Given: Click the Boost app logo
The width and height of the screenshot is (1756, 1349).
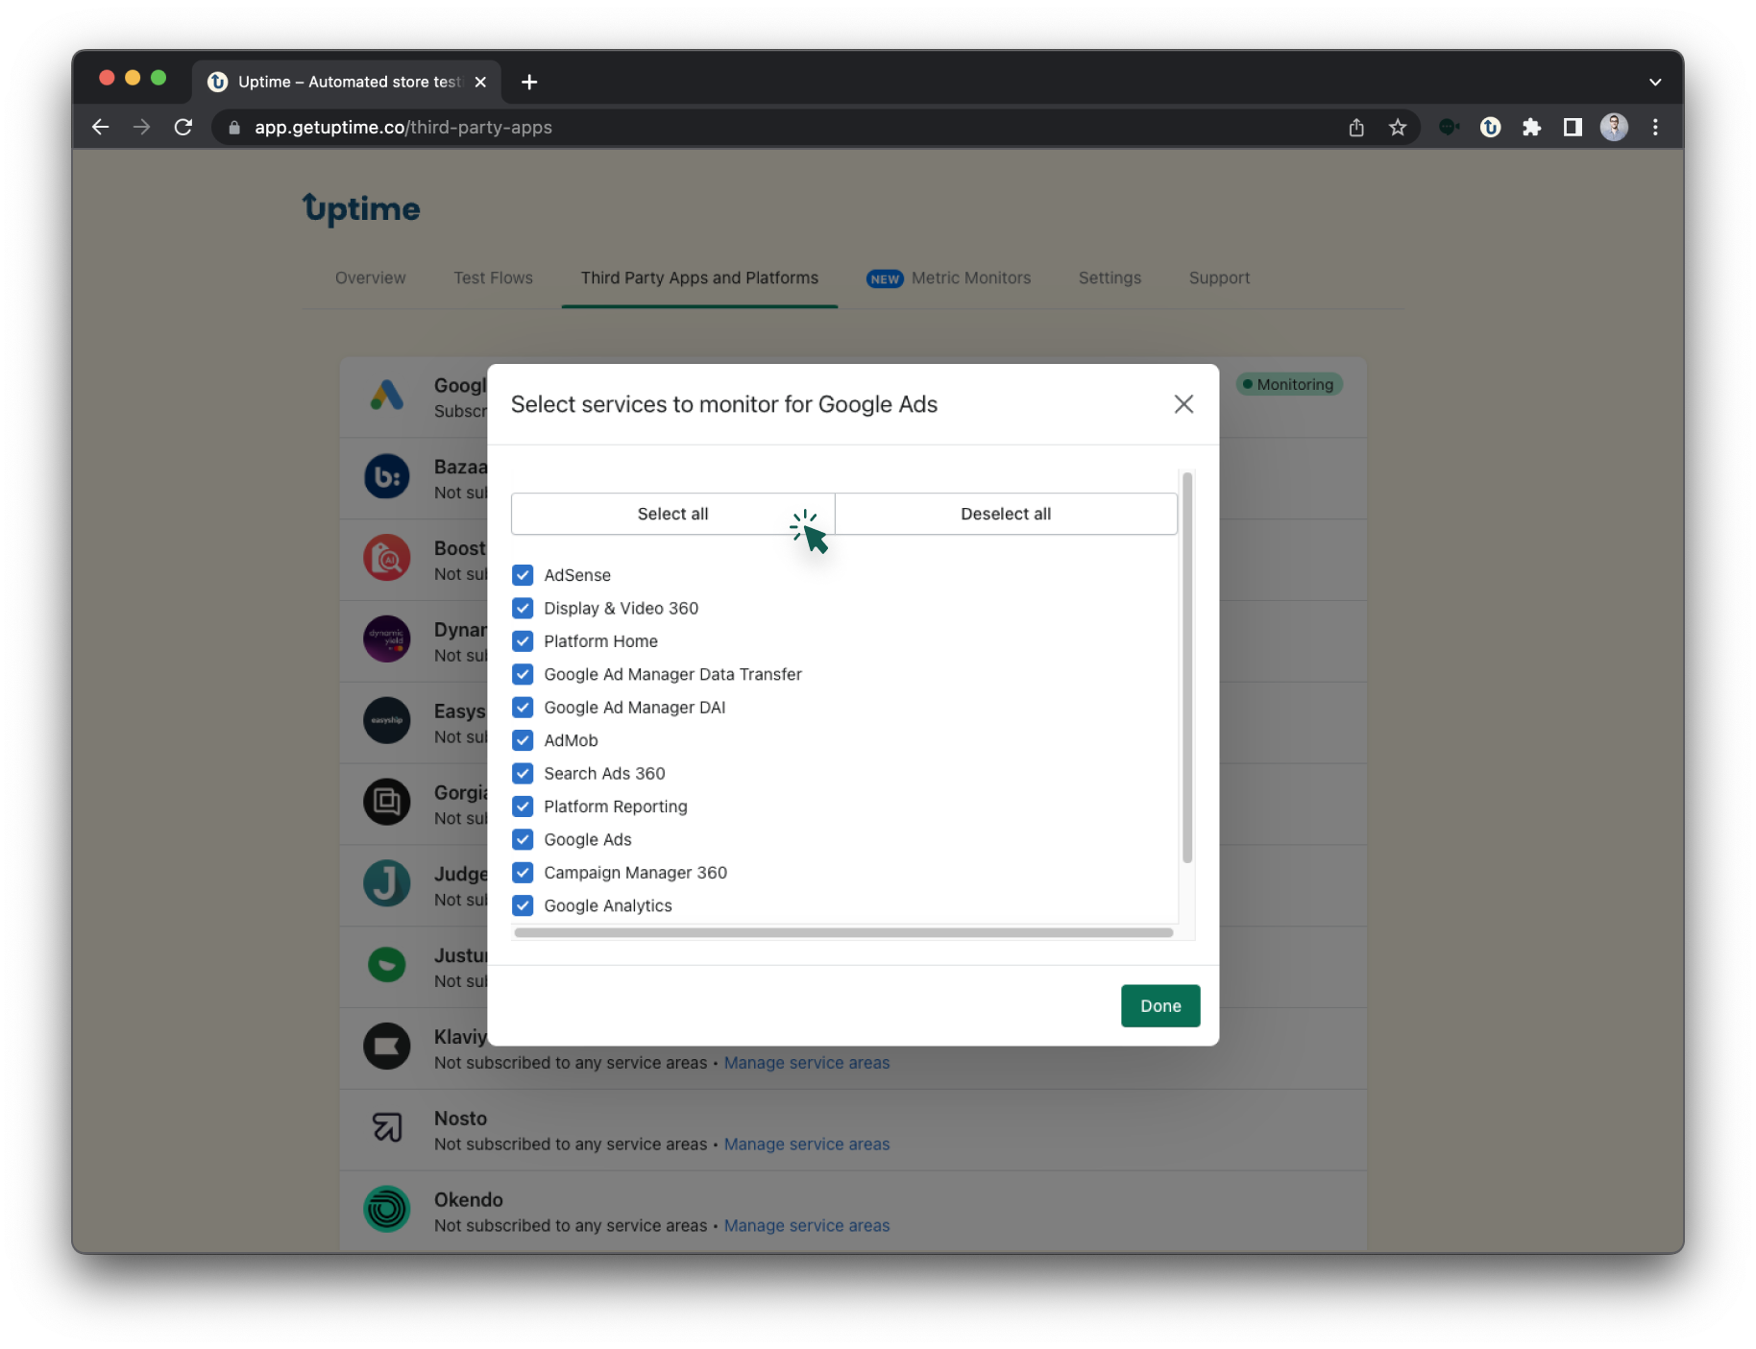Looking at the screenshot, I should (x=387, y=558).
